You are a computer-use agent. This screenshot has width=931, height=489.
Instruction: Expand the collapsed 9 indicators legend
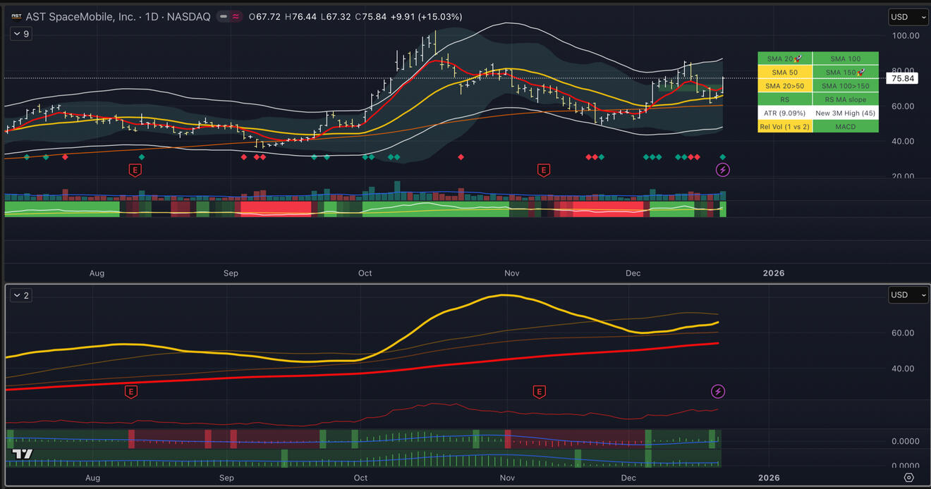click(x=22, y=34)
